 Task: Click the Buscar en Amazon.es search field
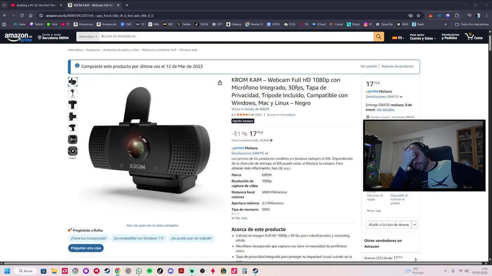tap(236, 36)
